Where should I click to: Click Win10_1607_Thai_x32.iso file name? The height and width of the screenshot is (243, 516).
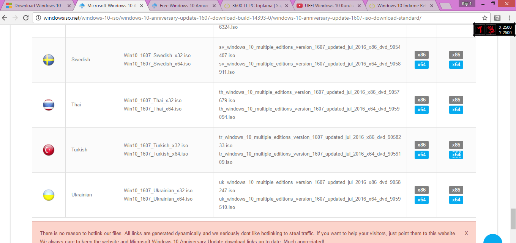tap(153, 101)
